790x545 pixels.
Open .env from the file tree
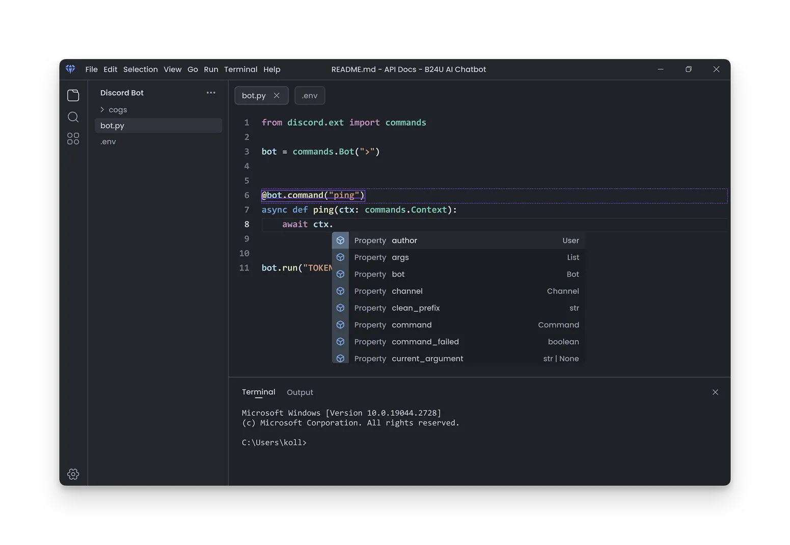click(x=108, y=142)
